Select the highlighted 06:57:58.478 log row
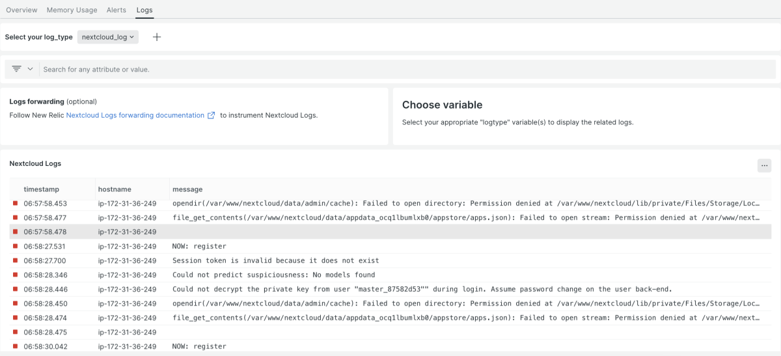The image size is (781, 356). click(x=390, y=232)
